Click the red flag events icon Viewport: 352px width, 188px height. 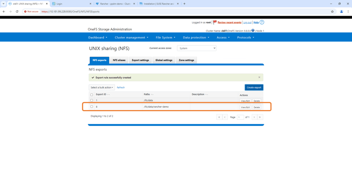pos(215,22)
